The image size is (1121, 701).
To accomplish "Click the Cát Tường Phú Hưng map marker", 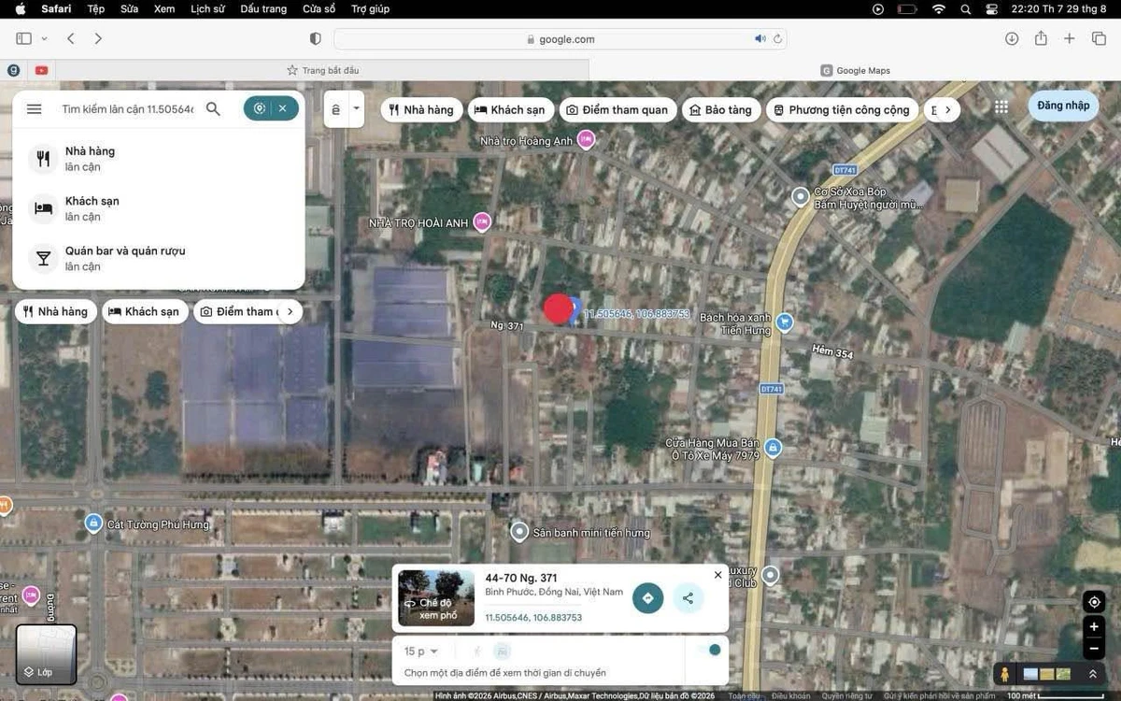I will click(x=93, y=522).
